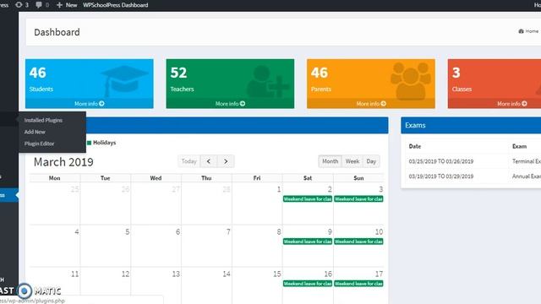Click the group icon on Parents card
541x304 pixels.
coord(410,81)
